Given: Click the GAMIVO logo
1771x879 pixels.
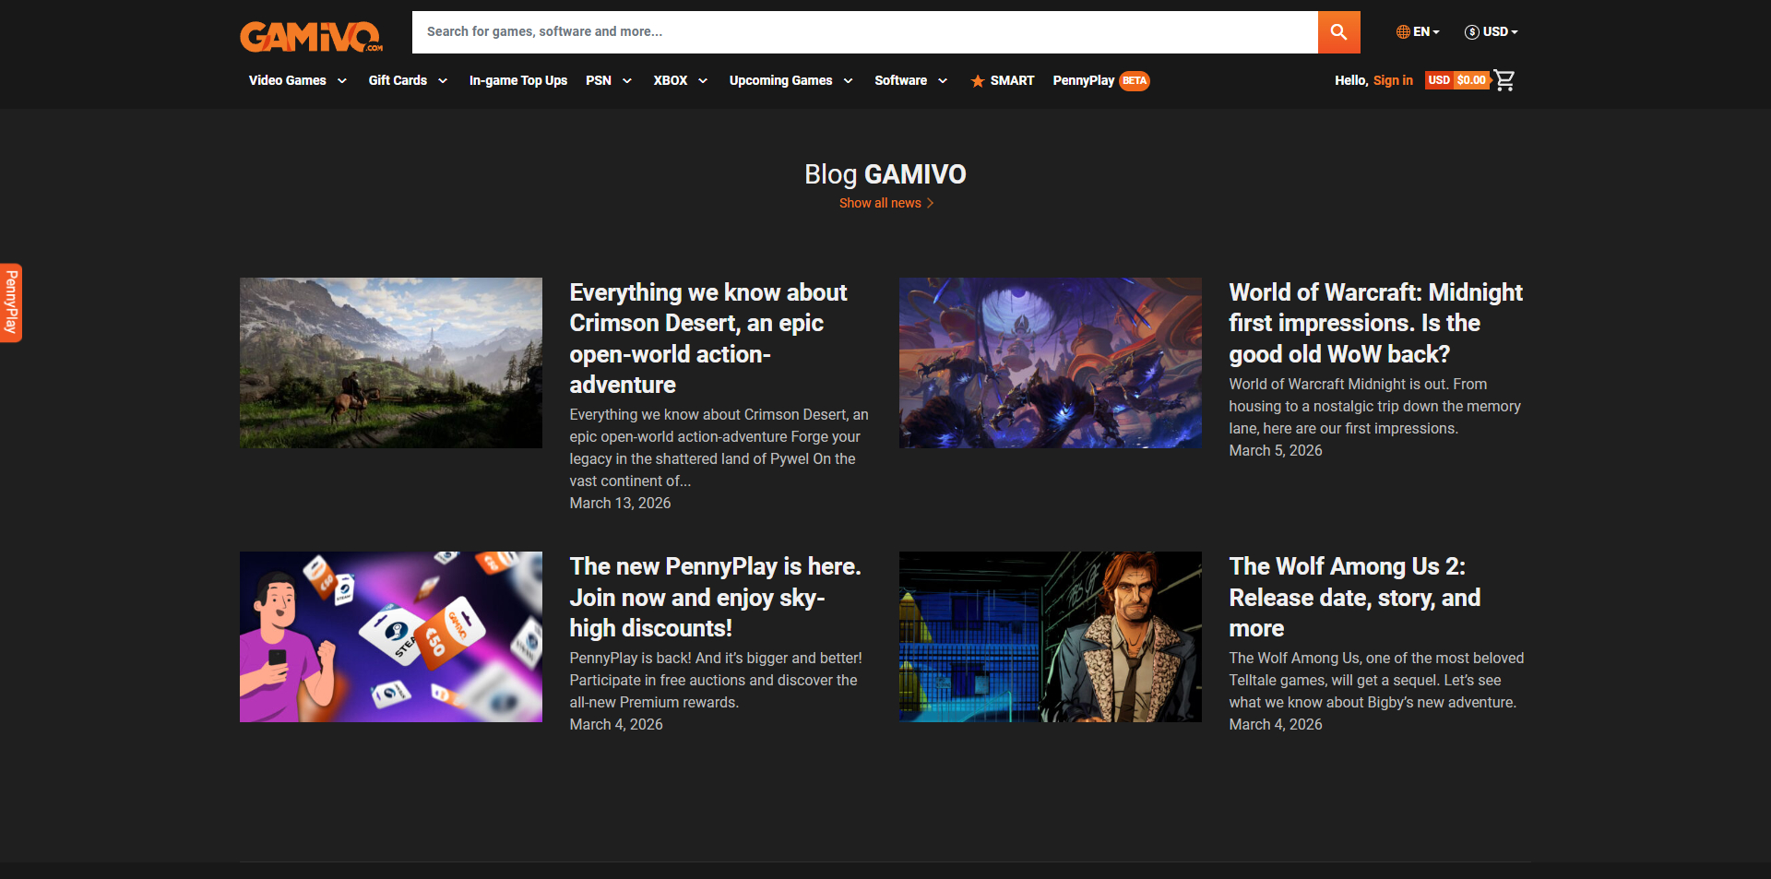Looking at the screenshot, I should [312, 36].
